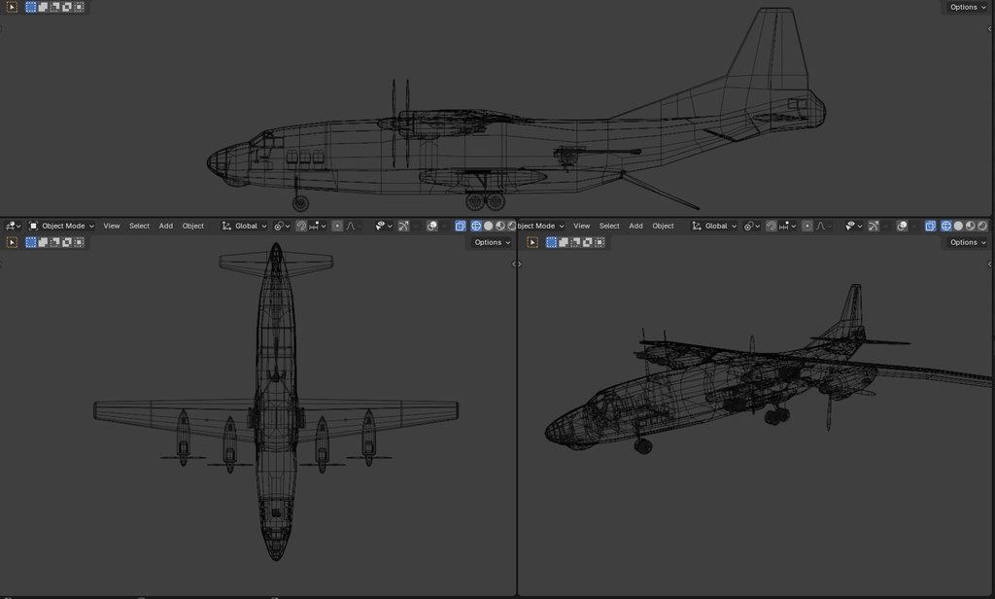Choose Set New selection mode, bottom-left viewport

[30, 242]
